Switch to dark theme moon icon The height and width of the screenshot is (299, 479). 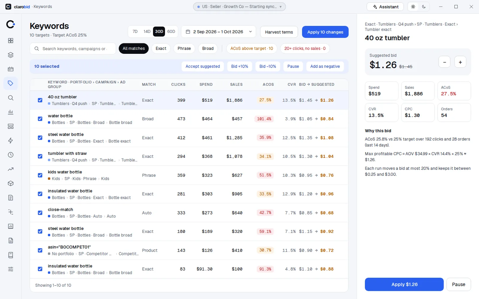[x=424, y=7]
